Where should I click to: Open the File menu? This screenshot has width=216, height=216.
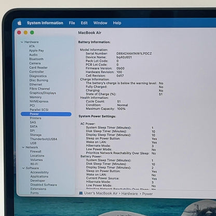(x=72, y=23)
